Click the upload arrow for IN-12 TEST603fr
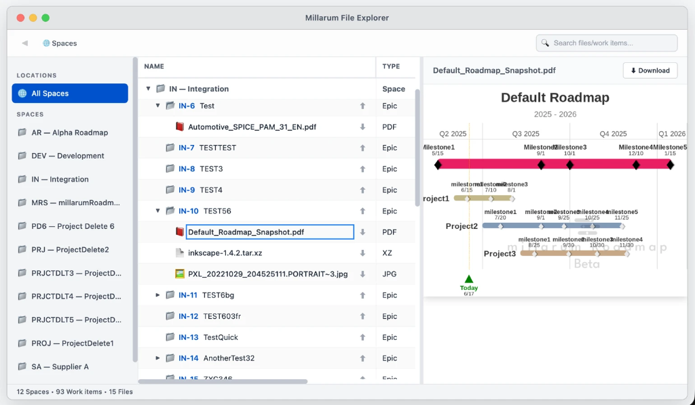Viewport: 695px width, 405px height. pos(362,316)
